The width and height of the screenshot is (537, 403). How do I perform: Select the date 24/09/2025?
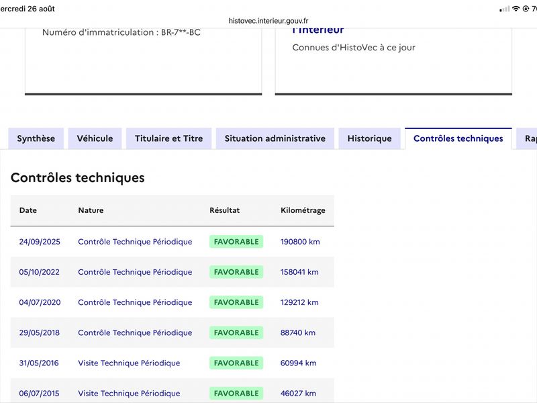tap(40, 242)
